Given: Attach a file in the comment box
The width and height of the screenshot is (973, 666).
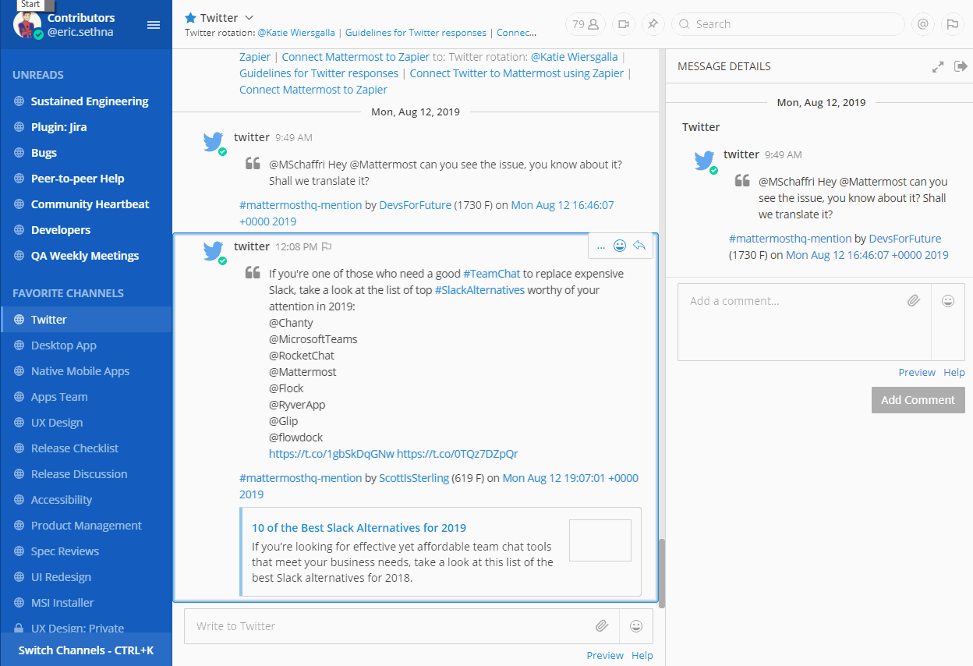Looking at the screenshot, I should [x=914, y=300].
